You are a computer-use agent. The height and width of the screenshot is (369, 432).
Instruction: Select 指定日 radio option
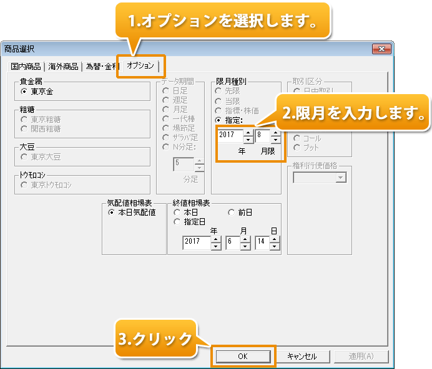[177, 222]
